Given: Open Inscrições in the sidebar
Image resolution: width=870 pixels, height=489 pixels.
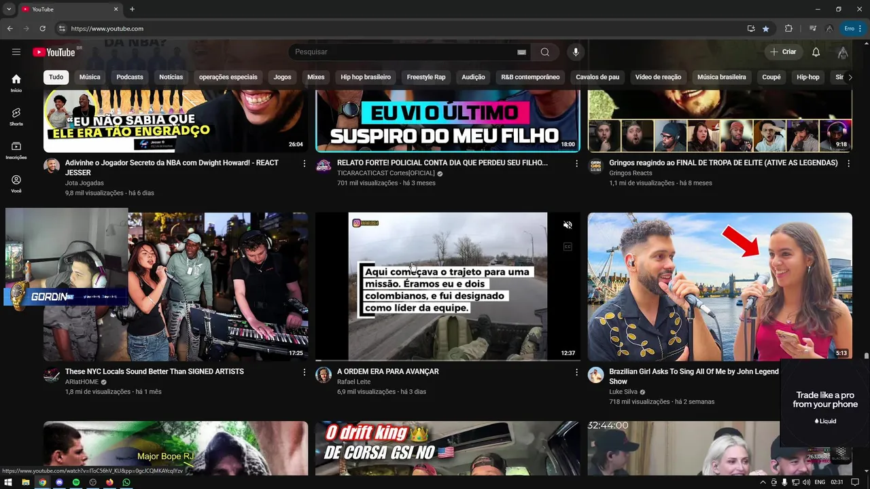Looking at the screenshot, I should click(x=16, y=150).
